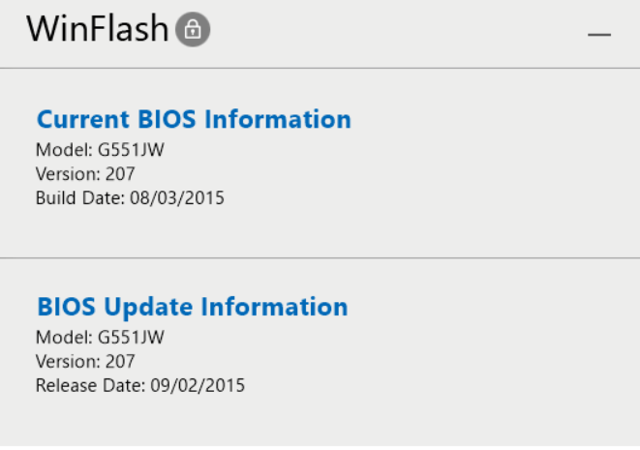This screenshot has width=640, height=450.
Task: Click current Model: G551JW line
Action: coord(100,150)
